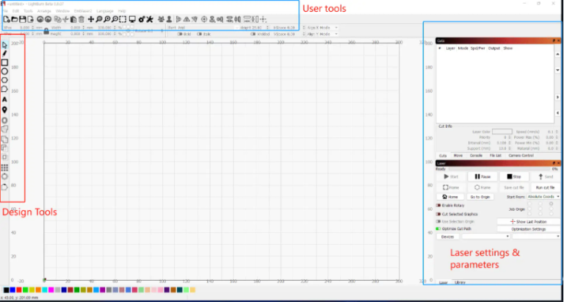The width and height of the screenshot is (564, 302).
Task: Open device settings wrench icon
Action: (150, 19)
